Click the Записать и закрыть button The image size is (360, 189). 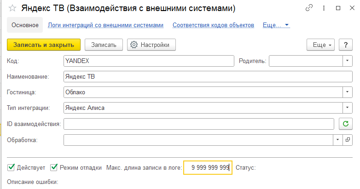[x=44, y=45]
